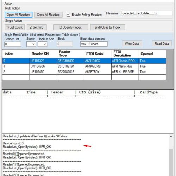The height and width of the screenshot is (176, 176).
Task: Click the FTDI serial A64KGDR9
Action: (x=98, y=66)
